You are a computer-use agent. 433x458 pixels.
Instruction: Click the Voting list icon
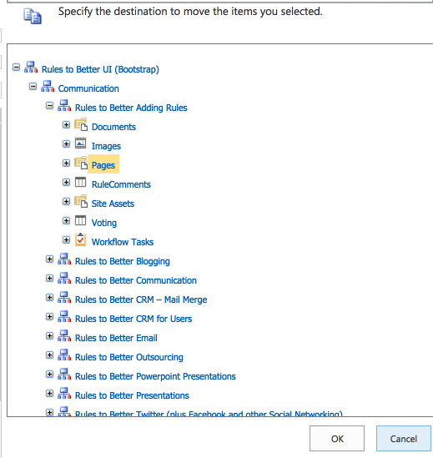80,220
